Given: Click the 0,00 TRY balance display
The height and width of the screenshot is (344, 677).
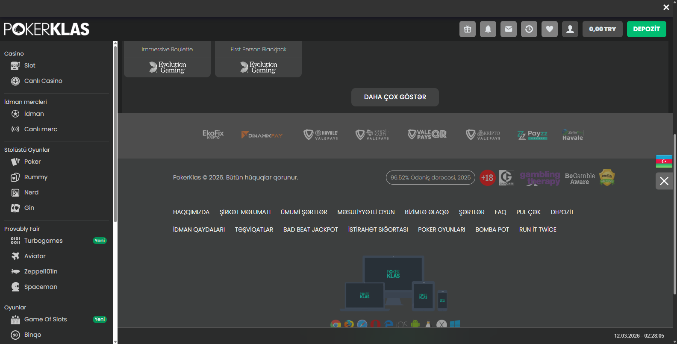Looking at the screenshot, I should (x=602, y=29).
